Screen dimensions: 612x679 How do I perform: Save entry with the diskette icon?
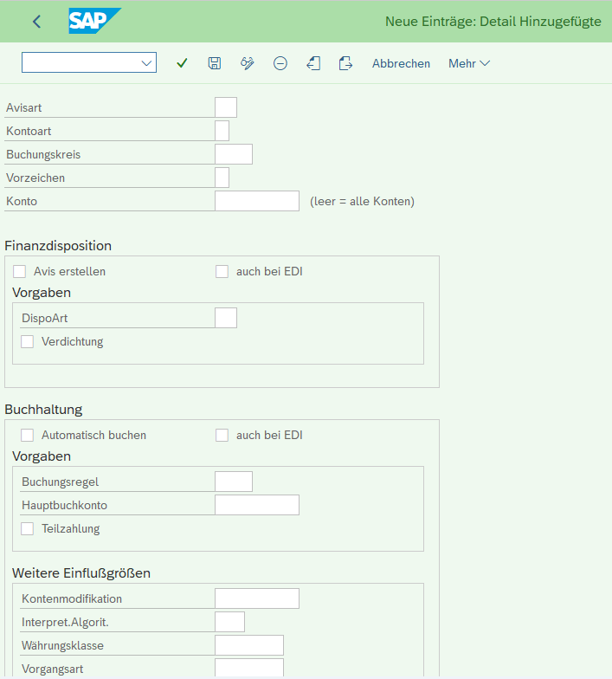coord(215,63)
